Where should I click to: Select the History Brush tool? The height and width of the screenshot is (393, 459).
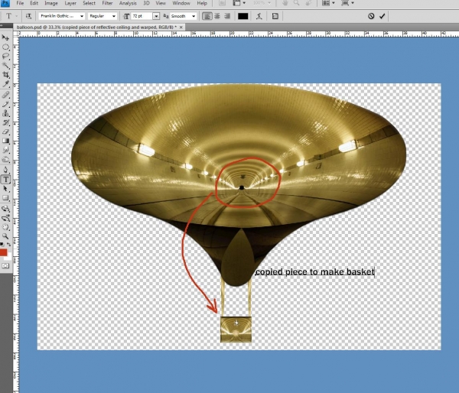click(x=5, y=122)
